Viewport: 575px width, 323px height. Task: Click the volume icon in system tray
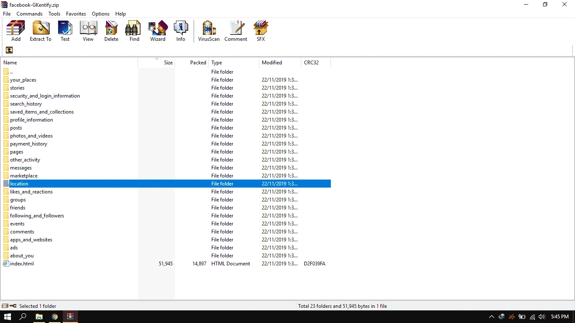(542, 317)
